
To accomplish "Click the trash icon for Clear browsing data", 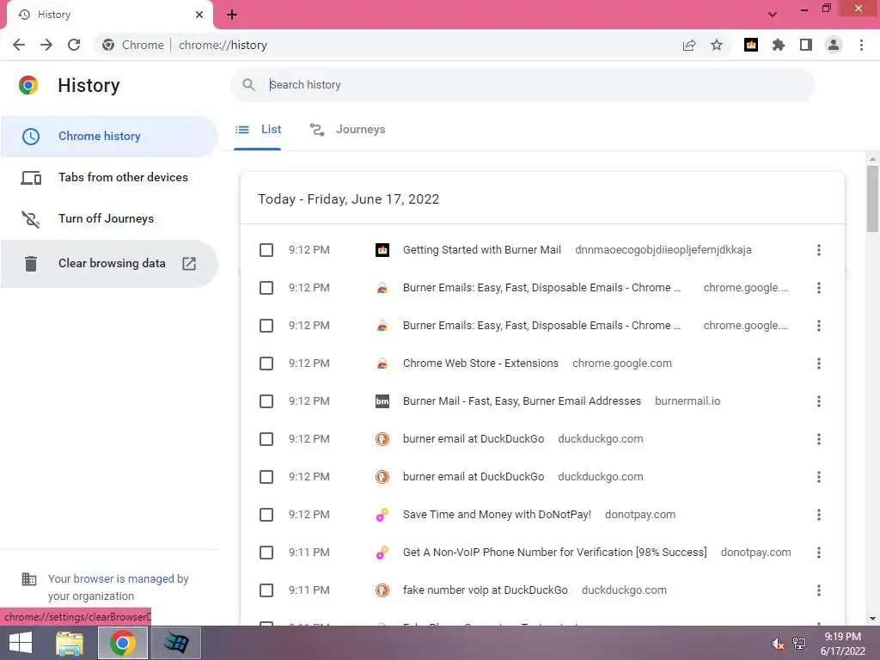I will (x=31, y=263).
